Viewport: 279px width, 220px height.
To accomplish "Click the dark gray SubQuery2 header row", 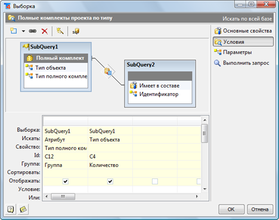I will pos(160,76).
